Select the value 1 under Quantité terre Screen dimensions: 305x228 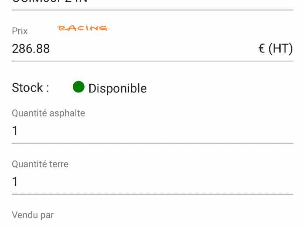(15, 182)
